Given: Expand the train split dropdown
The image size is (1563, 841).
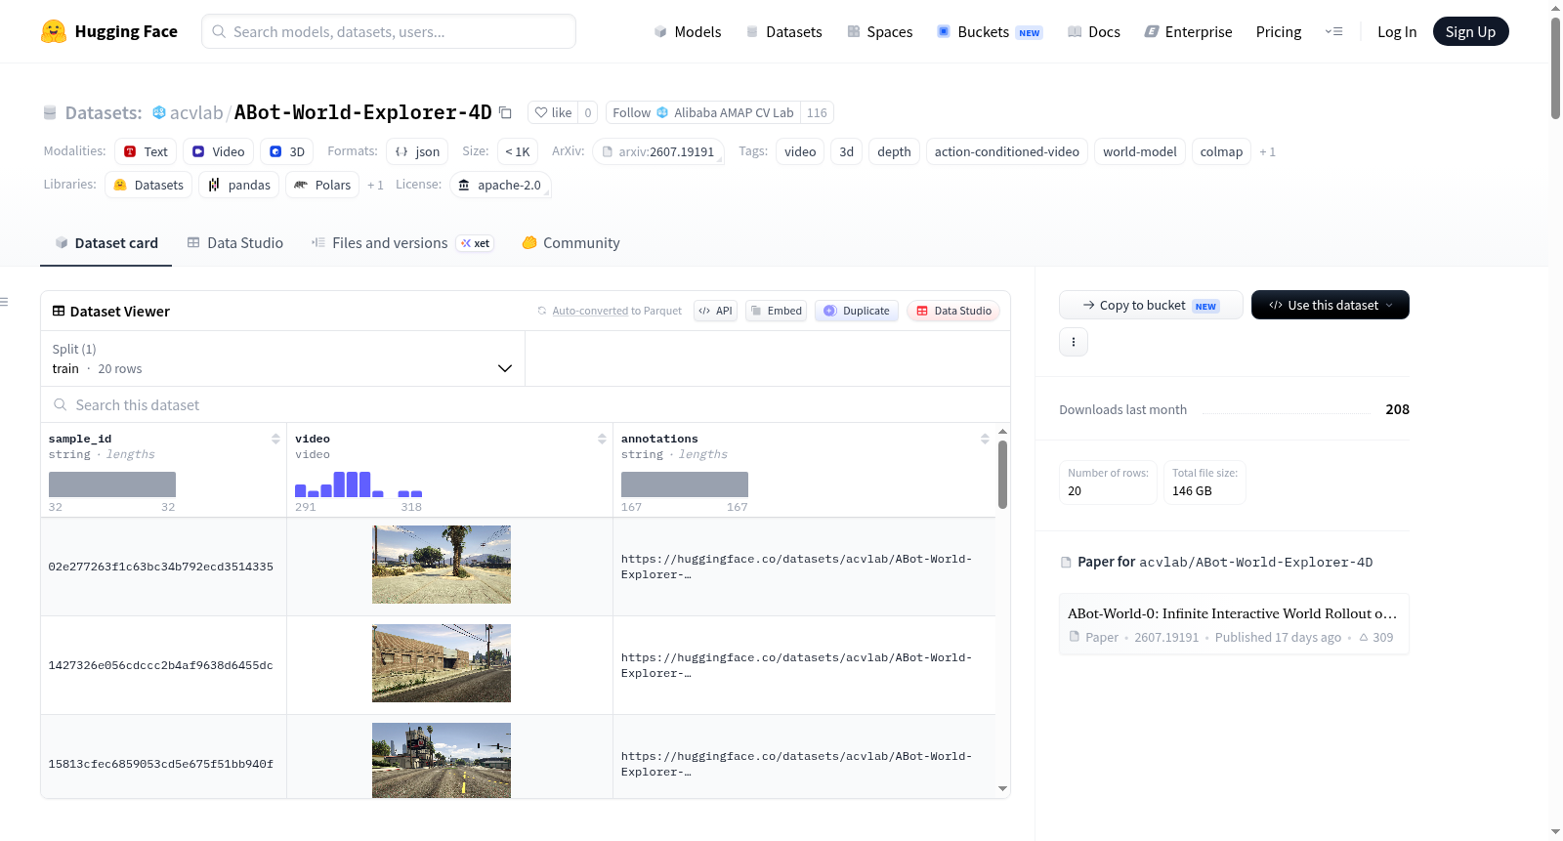Looking at the screenshot, I should coord(282,358).
